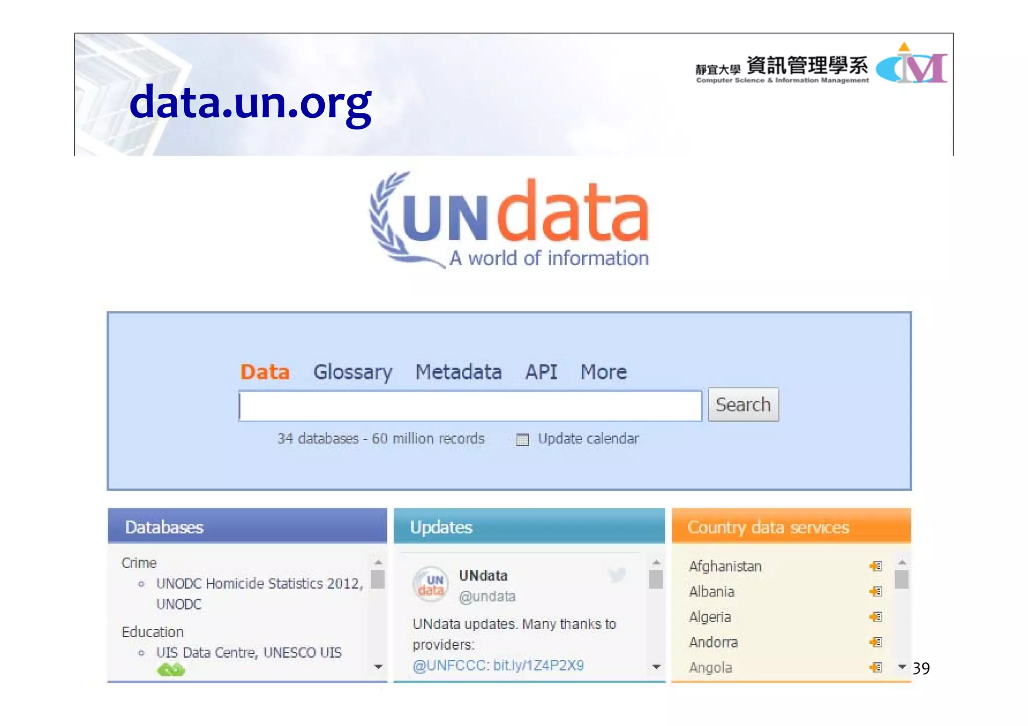The image size is (1028, 726).
Task: Open the Update calendar link
Action: (x=588, y=439)
